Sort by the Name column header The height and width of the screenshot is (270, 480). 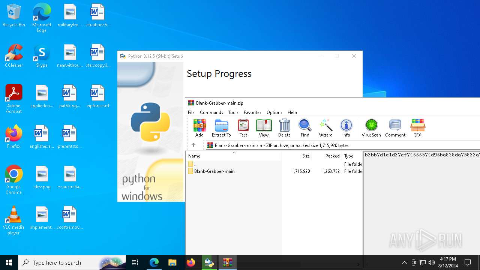tap(234, 156)
